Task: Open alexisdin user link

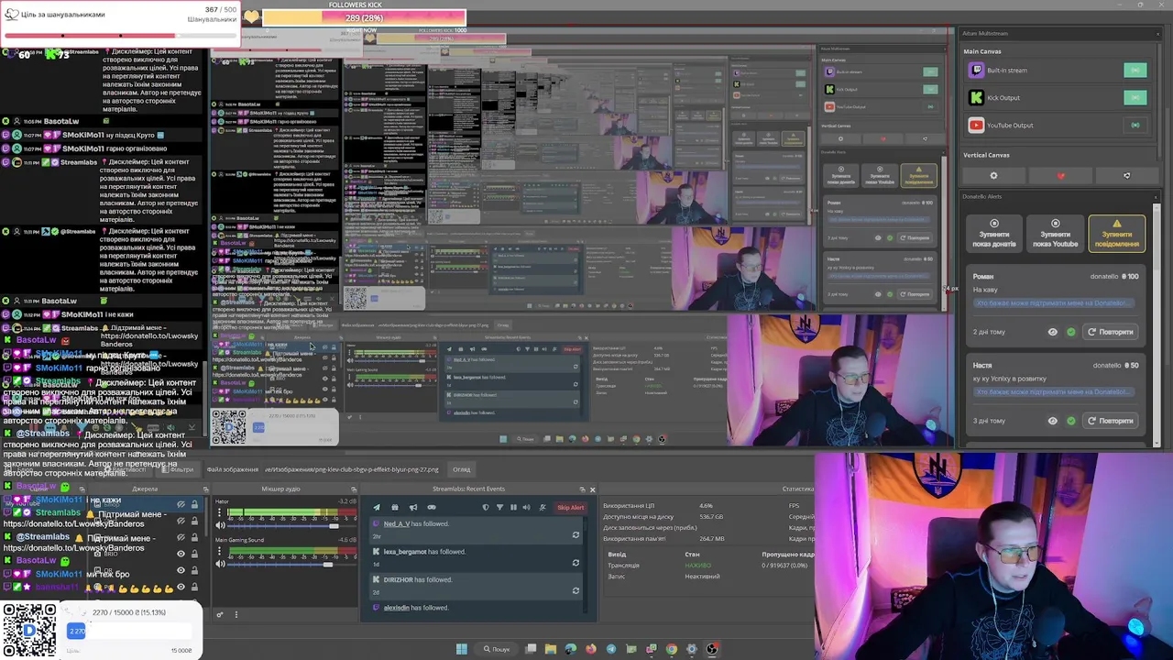Action: pos(396,608)
